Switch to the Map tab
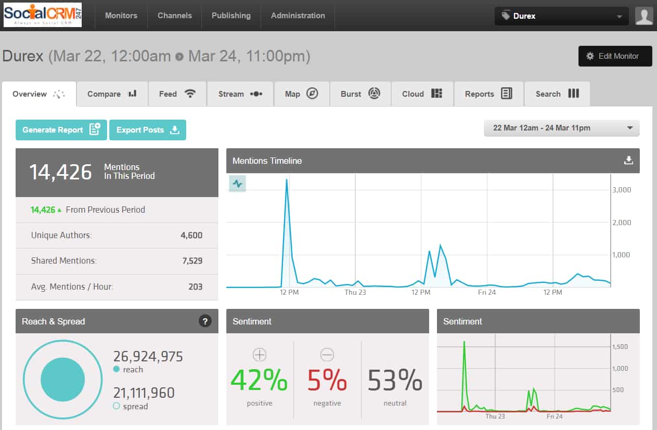Image resolution: width=657 pixels, height=430 pixels. point(302,94)
